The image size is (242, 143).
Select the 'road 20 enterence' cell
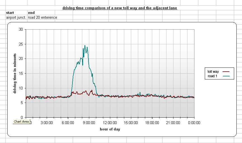tap(43, 17)
